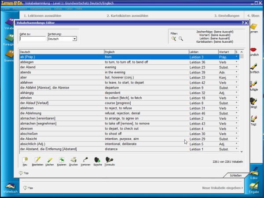Click Neue Vokabeln eingeben link
The image size is (264, 198).
pyautogui.click(x=222, y=188)
